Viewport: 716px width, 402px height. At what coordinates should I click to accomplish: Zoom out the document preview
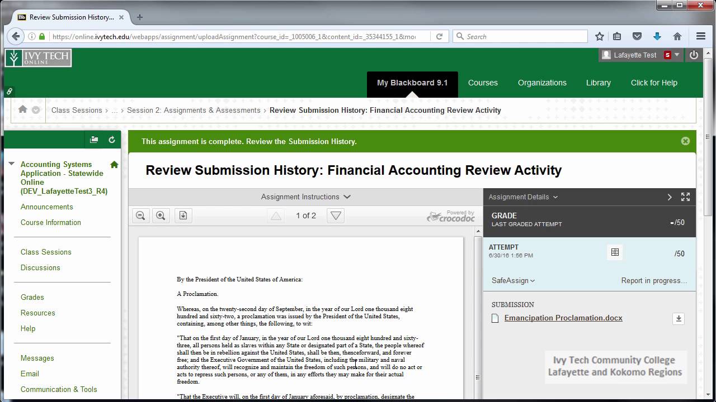point(140,216)
